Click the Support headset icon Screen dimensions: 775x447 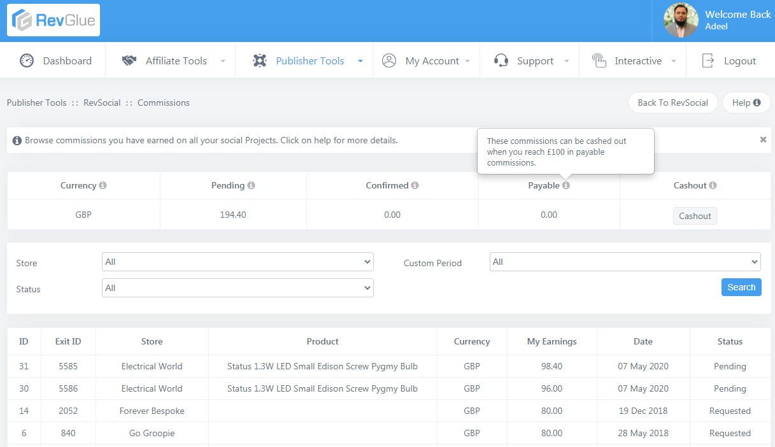pos(501,60)
